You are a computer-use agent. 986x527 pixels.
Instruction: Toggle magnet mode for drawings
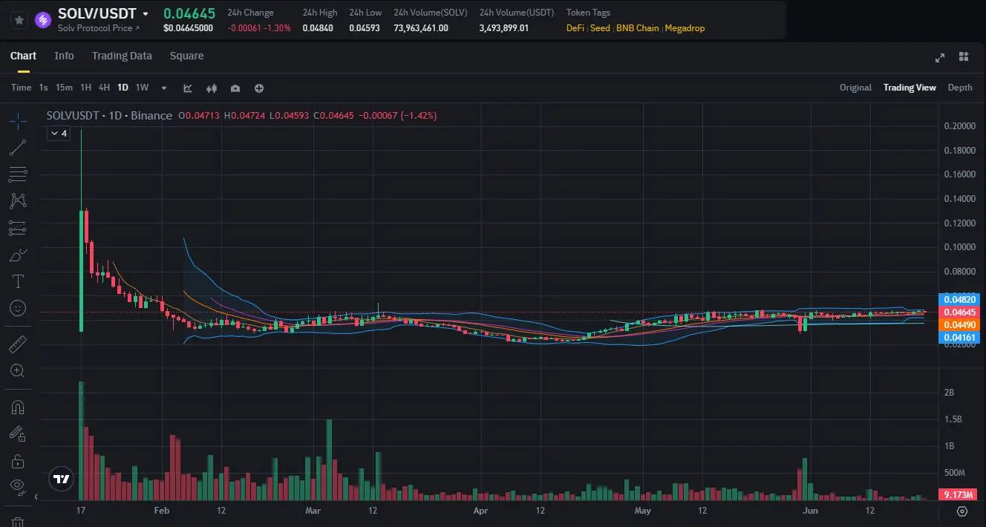(19, 407)
